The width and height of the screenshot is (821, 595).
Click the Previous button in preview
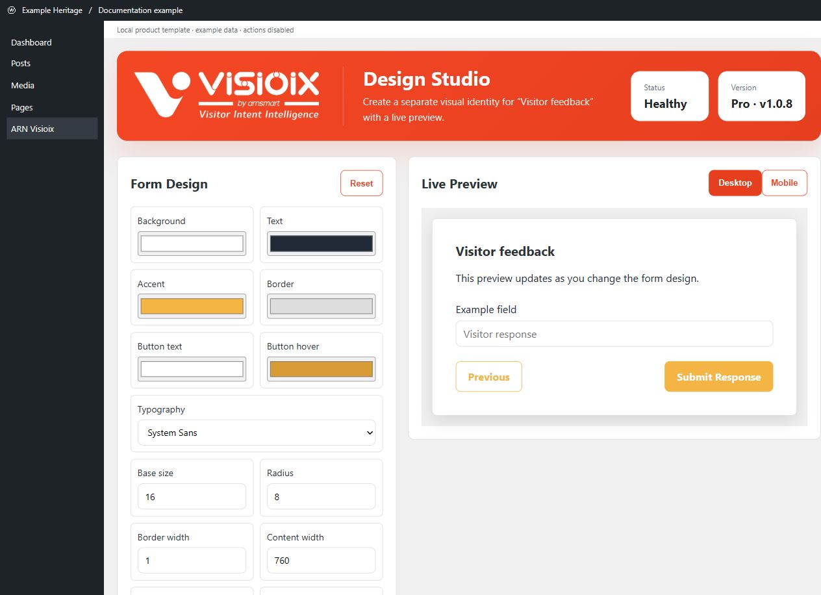click(488, 377)
